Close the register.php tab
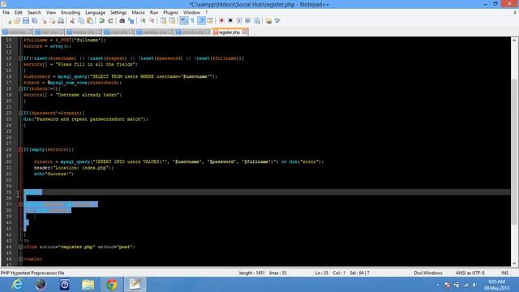Screen dimensions: 519x292 coord(245,32)
